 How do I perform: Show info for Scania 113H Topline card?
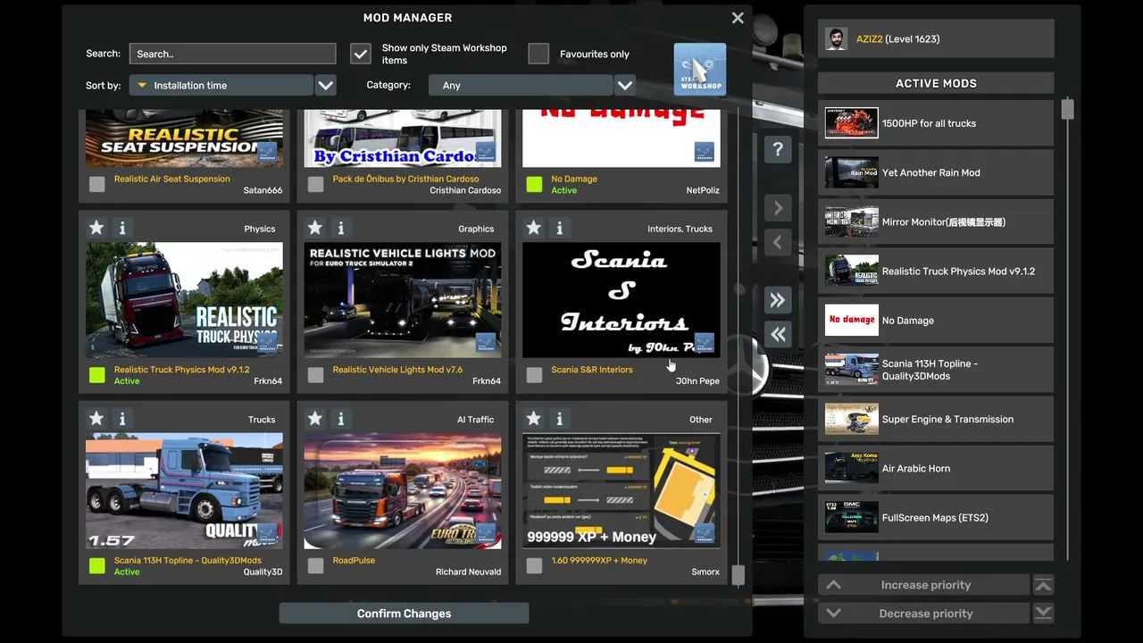[122, 418]
